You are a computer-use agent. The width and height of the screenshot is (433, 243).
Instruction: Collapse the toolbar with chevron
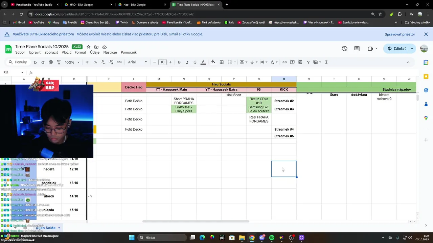tap(408, 62)
